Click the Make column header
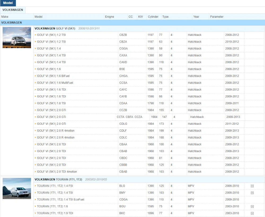 click(x=17, y=17)
